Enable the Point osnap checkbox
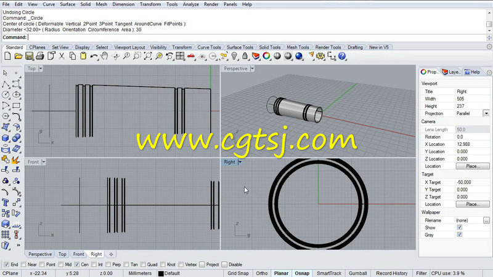Image resolution: width=493 pixels, height=277 pixels. pyautogui.click(x=42, y=265)
